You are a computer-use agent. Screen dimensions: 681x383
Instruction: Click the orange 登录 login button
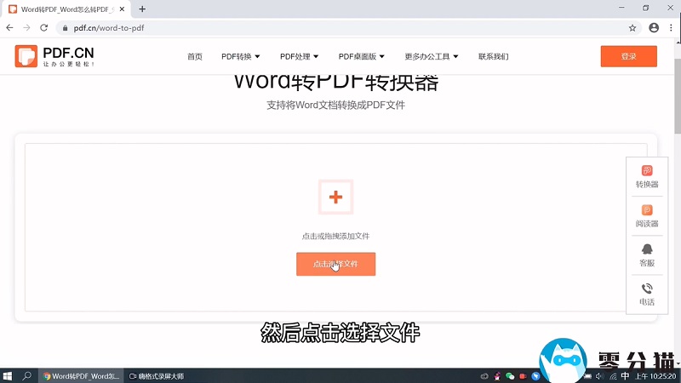(628, 56)
